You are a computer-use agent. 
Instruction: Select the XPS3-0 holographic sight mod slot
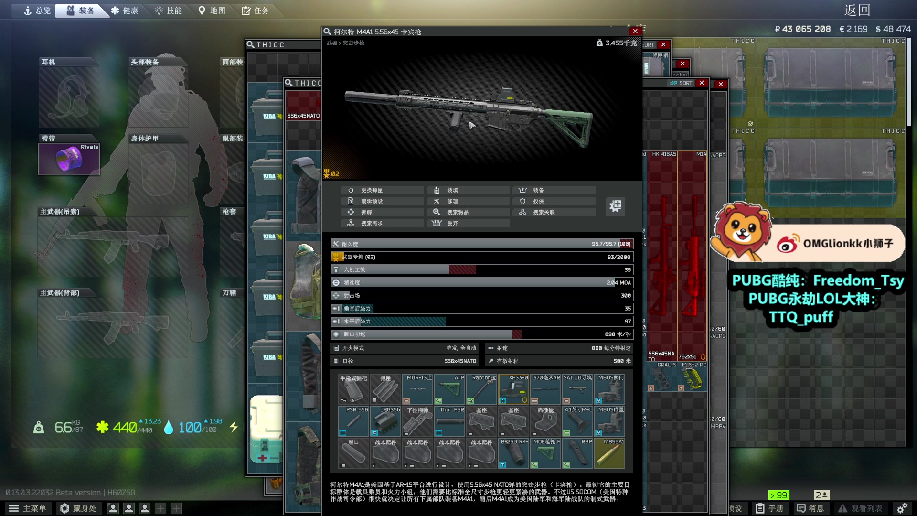point(513,389)
